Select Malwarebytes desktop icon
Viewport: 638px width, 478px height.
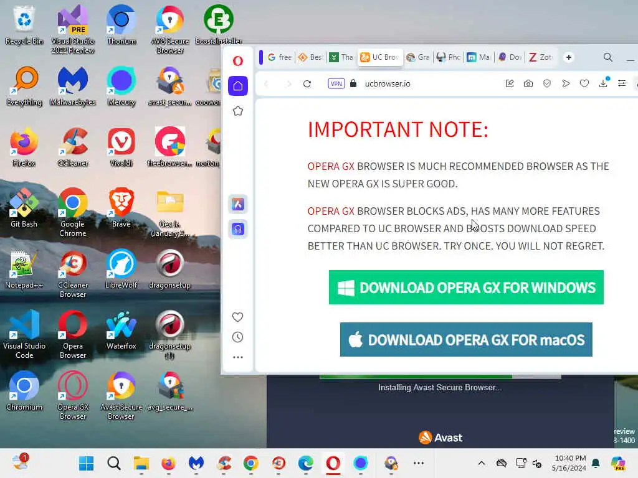[x=73, y=86]
